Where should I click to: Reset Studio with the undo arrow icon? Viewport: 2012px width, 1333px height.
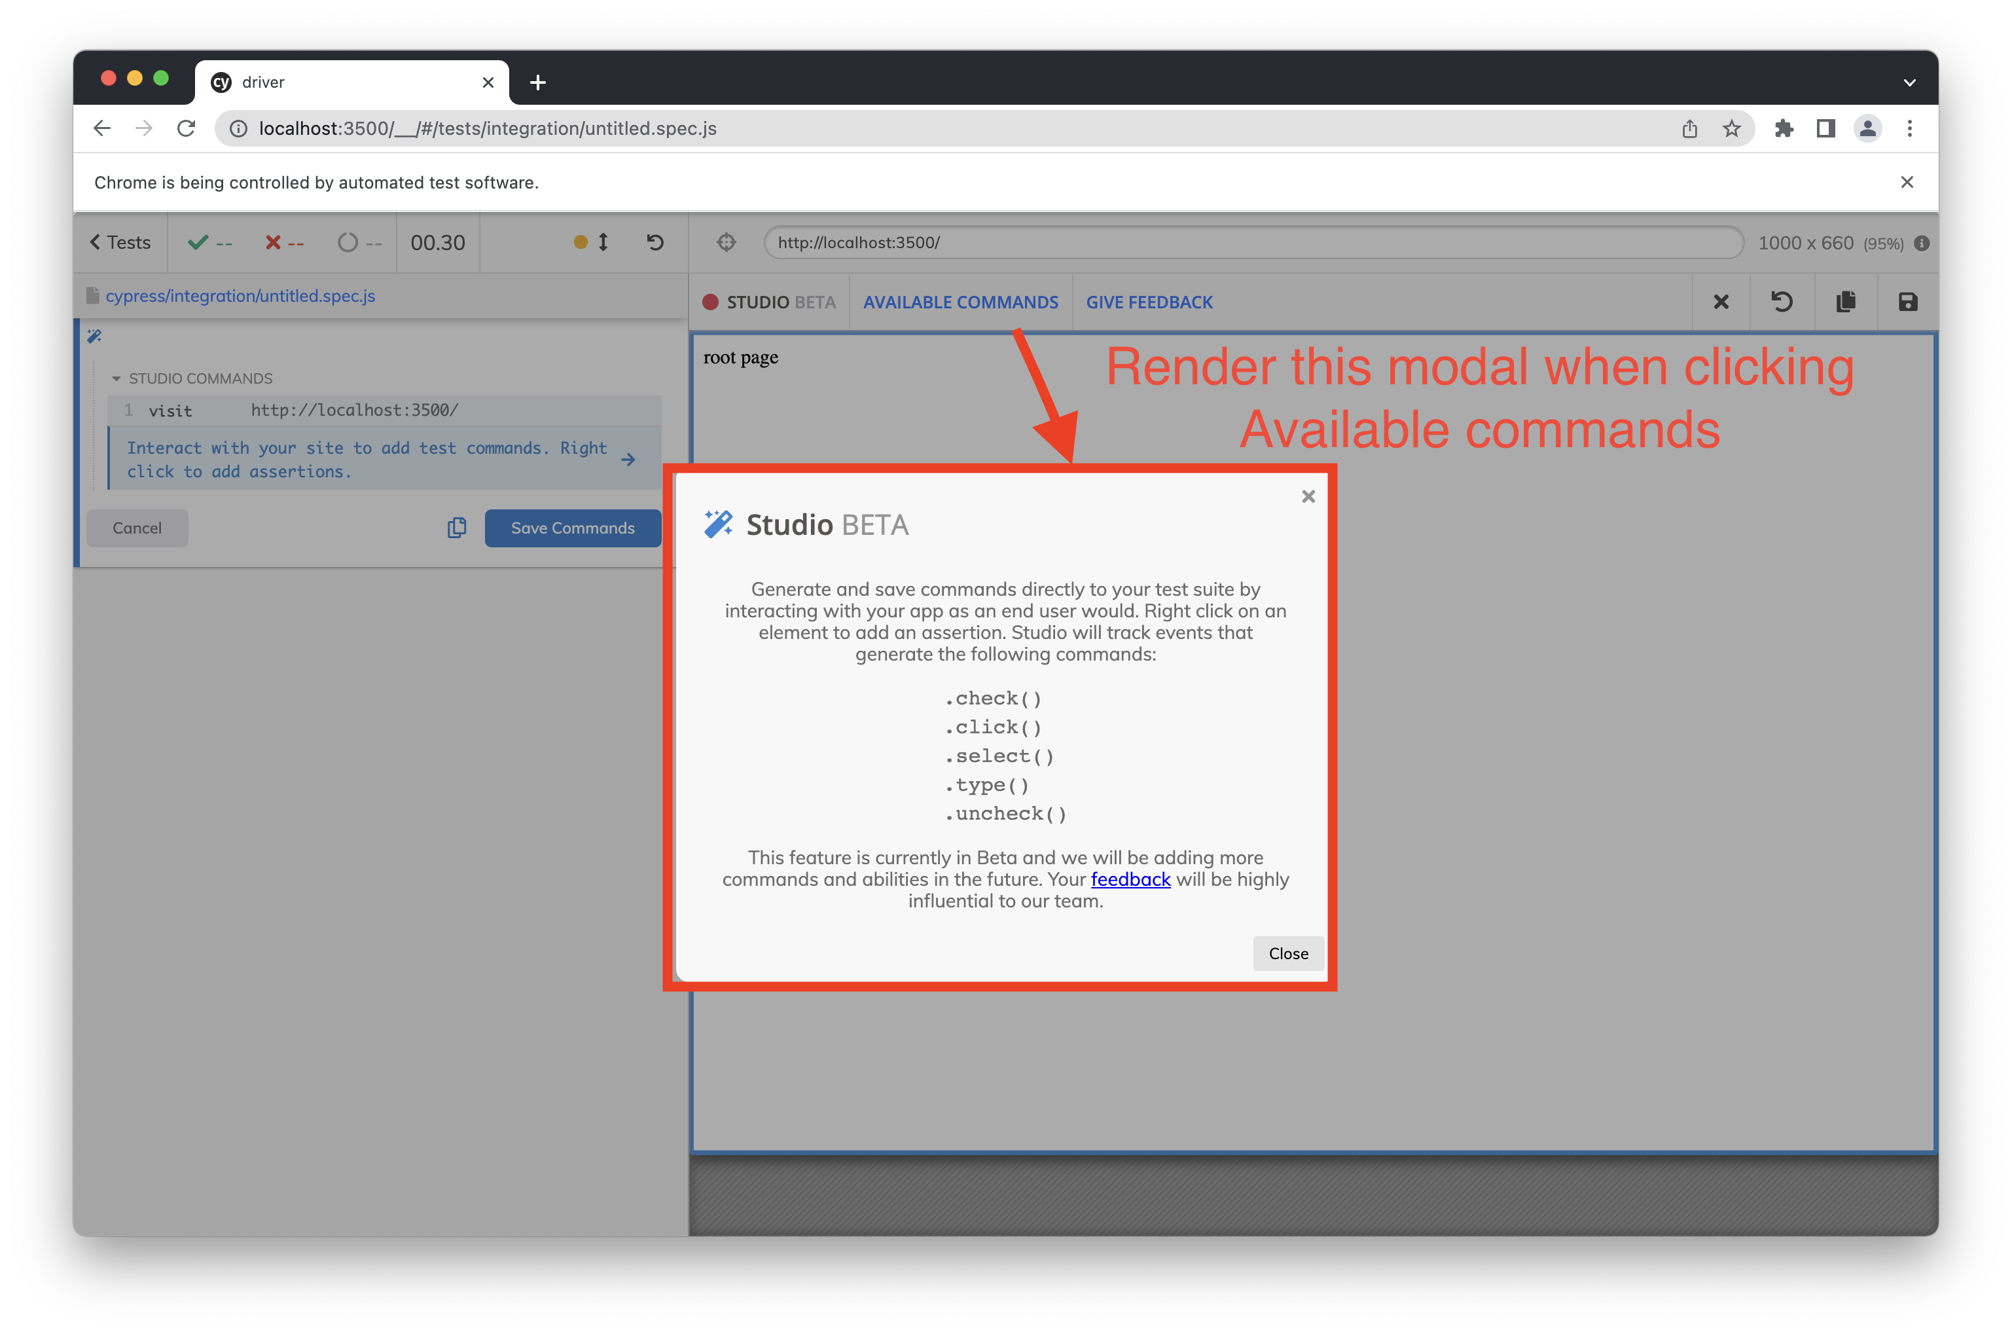pos(1783,302)
